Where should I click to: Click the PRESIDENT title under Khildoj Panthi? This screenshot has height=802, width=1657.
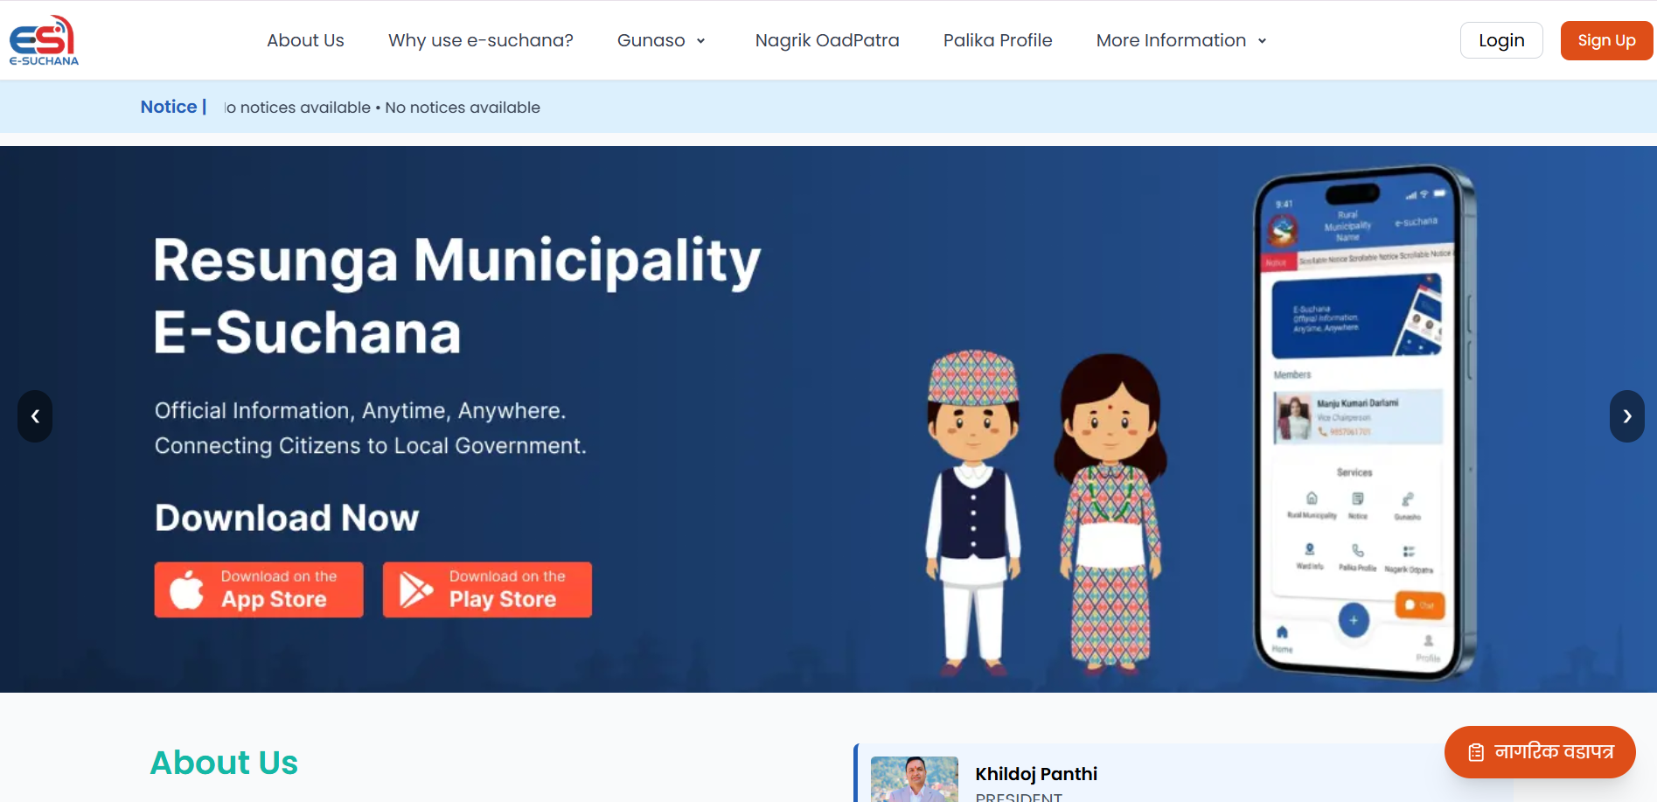[1019, 797]
